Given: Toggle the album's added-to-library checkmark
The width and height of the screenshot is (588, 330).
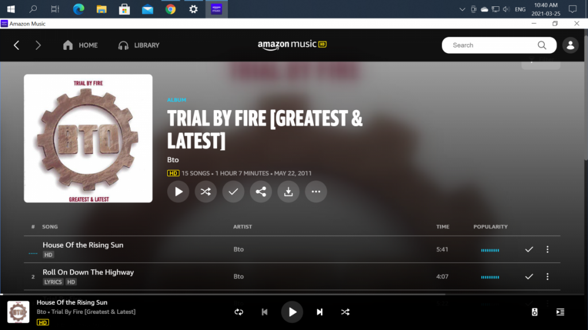Looking at the screenshot, I should pos(233,191).
